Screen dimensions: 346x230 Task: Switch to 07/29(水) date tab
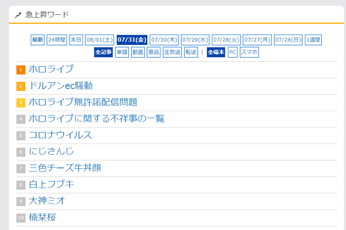click(195, 40)
